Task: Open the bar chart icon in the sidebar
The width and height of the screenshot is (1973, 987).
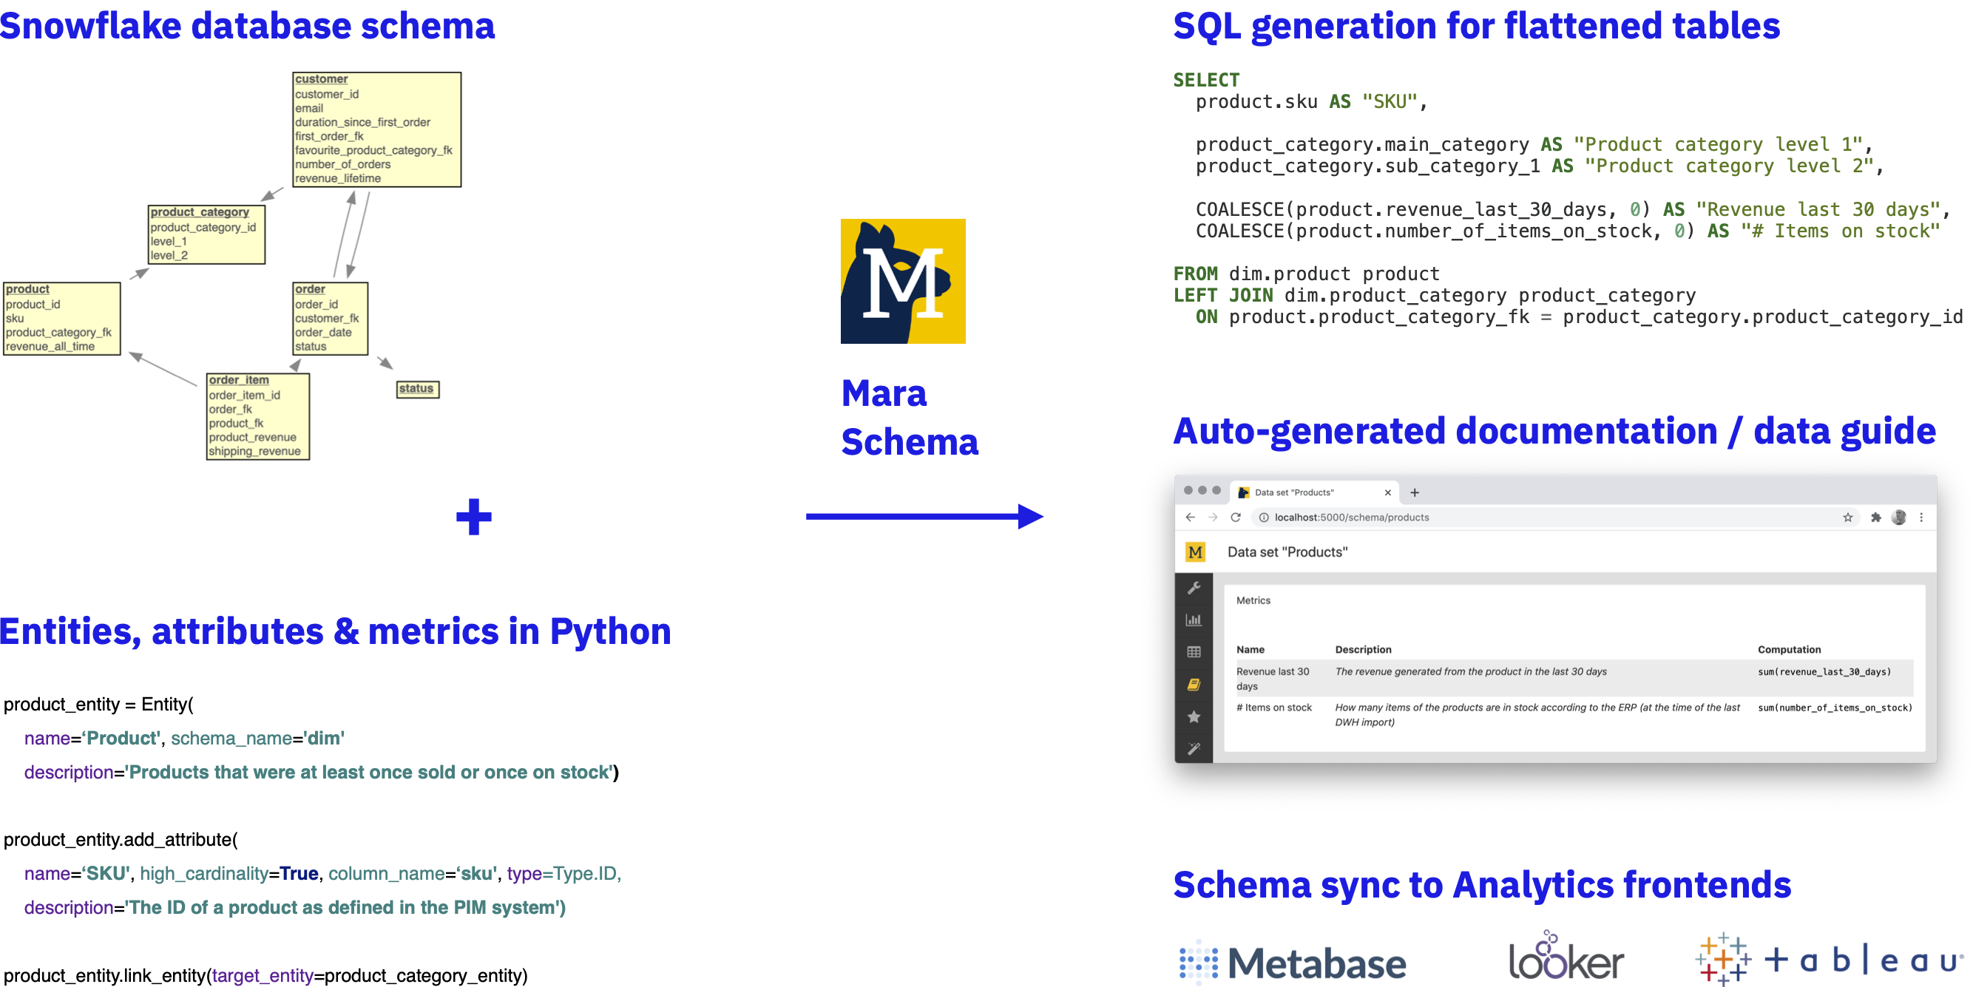Action: point(1195,620)
